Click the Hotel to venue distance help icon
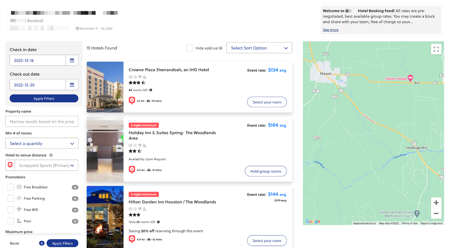Image resolution: width=452 pixels, height=248 pixels. [x=51, y=155]
